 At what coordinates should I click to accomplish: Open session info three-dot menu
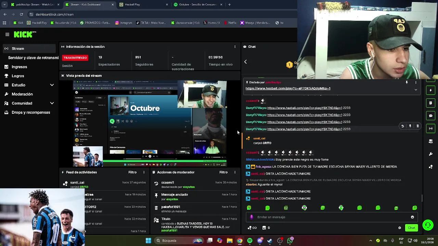coord(235,46)
